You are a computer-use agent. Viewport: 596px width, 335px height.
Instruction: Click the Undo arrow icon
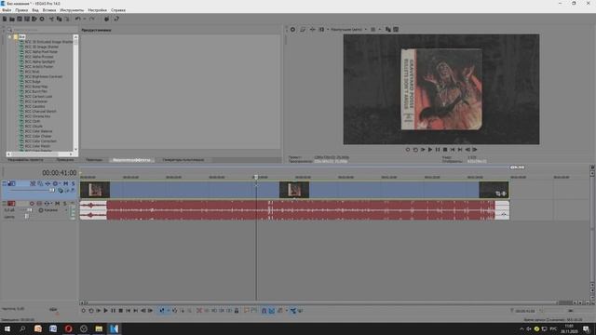pyautogui.click(x=77, y=19)
